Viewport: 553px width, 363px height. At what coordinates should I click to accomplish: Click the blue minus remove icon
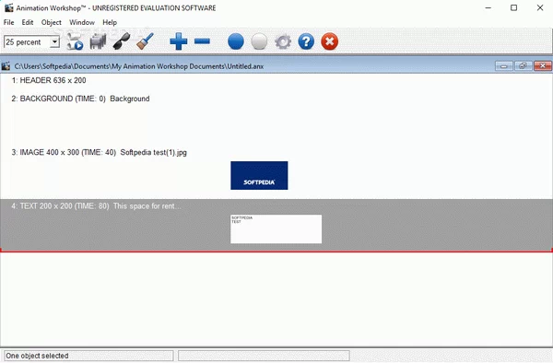pyautogui.click(x=202, y=41)
